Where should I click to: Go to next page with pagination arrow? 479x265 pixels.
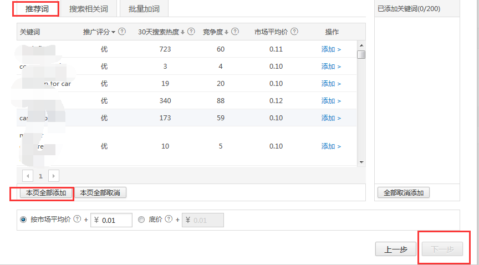54,176
